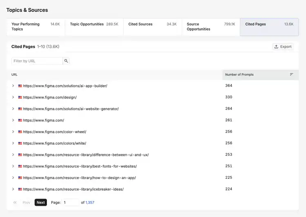The height and width of the screenshot is (217, 306).
Task: Open the https://www.figma.com/ URL
Action: [44, 120]
